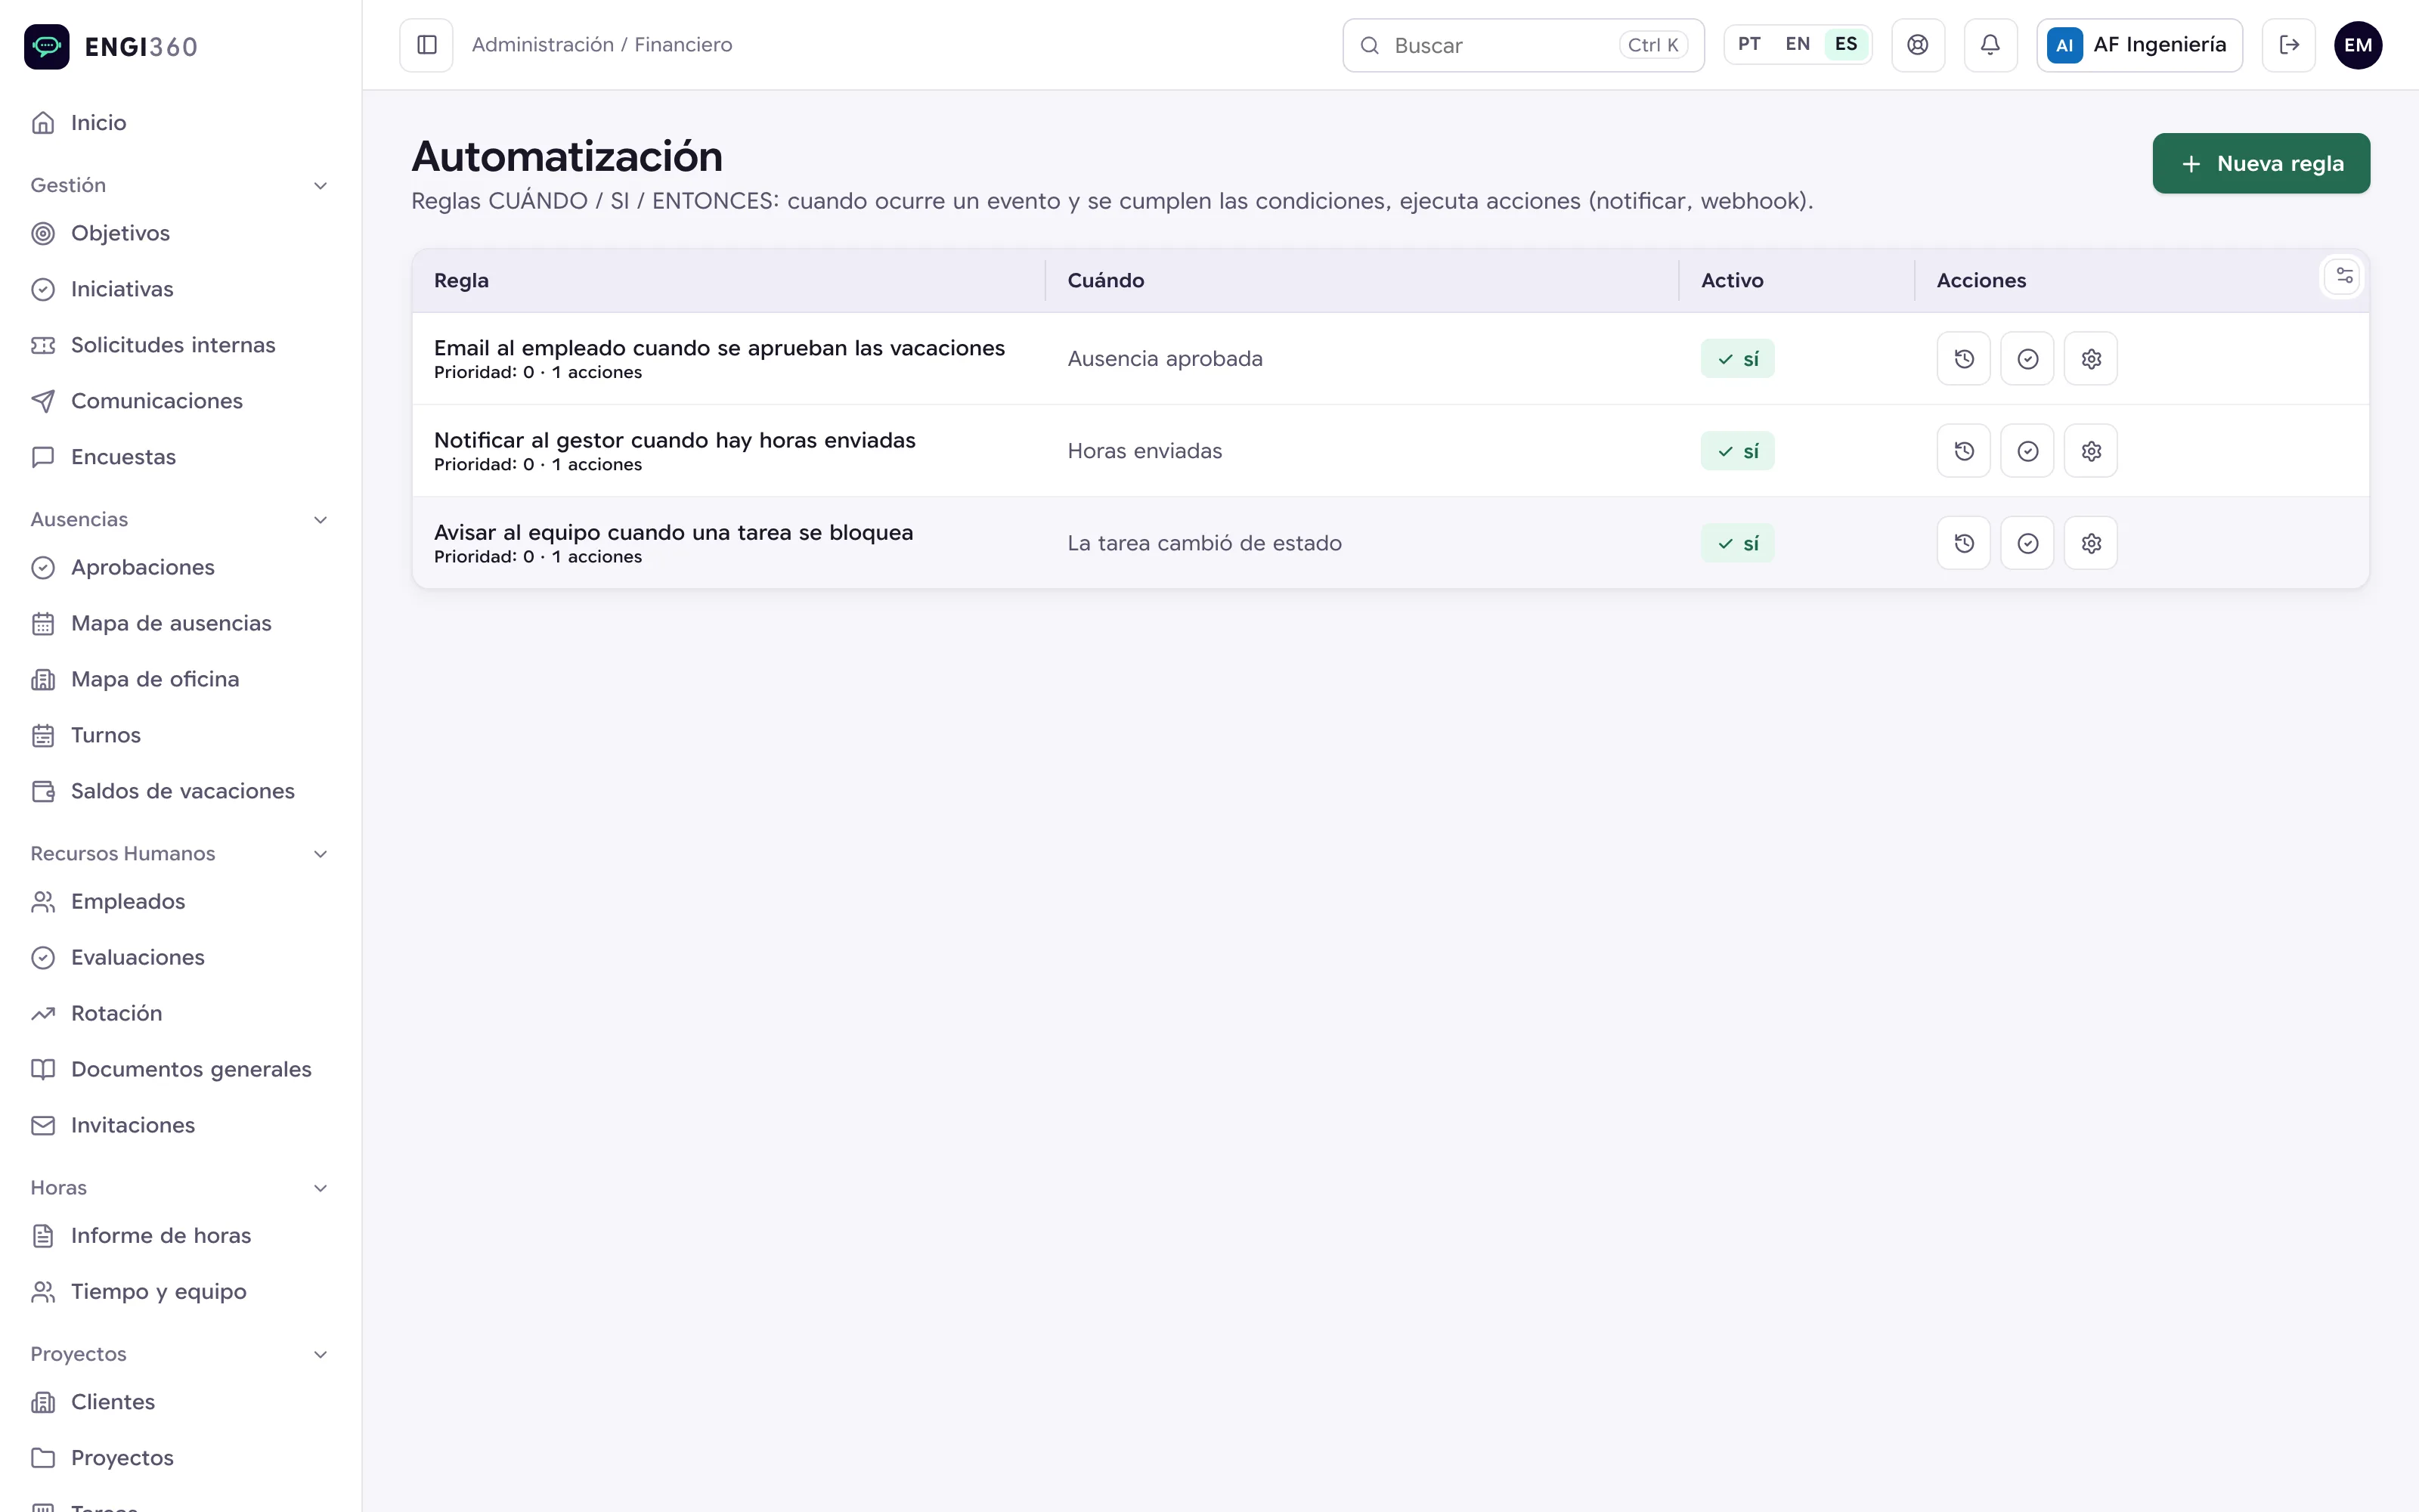The width and height of the screenshot is (2419, 1512).
Task: Open settings gear for blocked task rule
Action: coord(2091,543)
